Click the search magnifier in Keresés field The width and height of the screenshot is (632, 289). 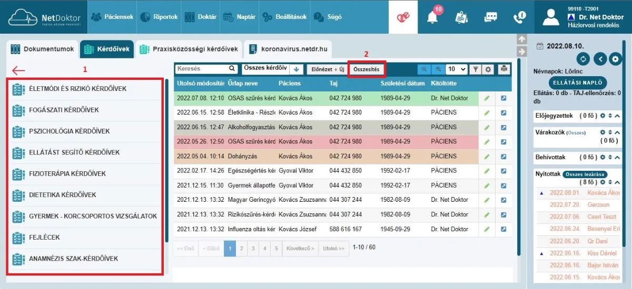pyautogui.click(x=232, y=68)
